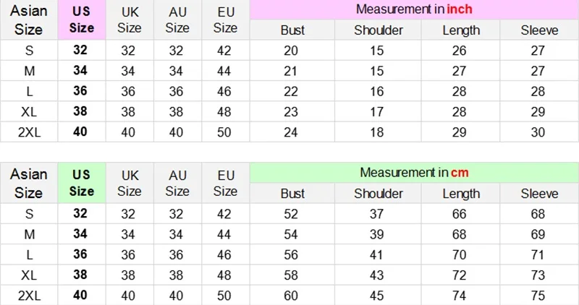Screen dimensions: 579x305
Task: Click the Sleeve header in the inch table
Action: 539,30
